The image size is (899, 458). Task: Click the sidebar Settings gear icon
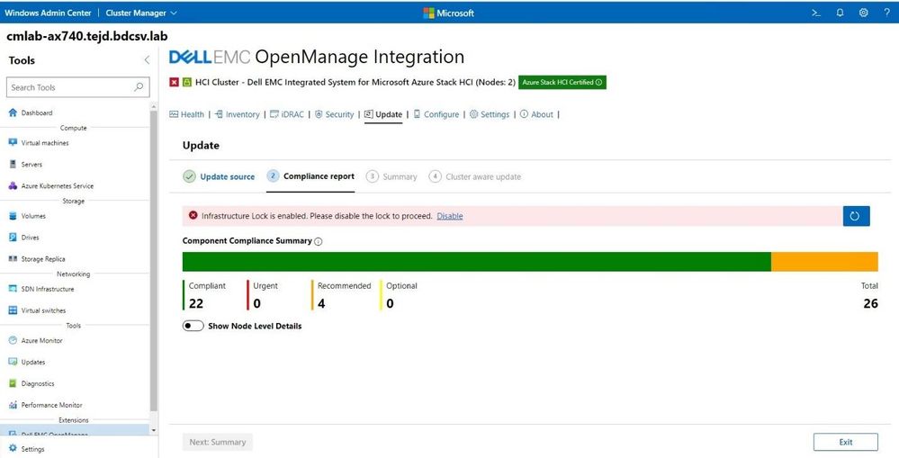click(x=13, y=449)
